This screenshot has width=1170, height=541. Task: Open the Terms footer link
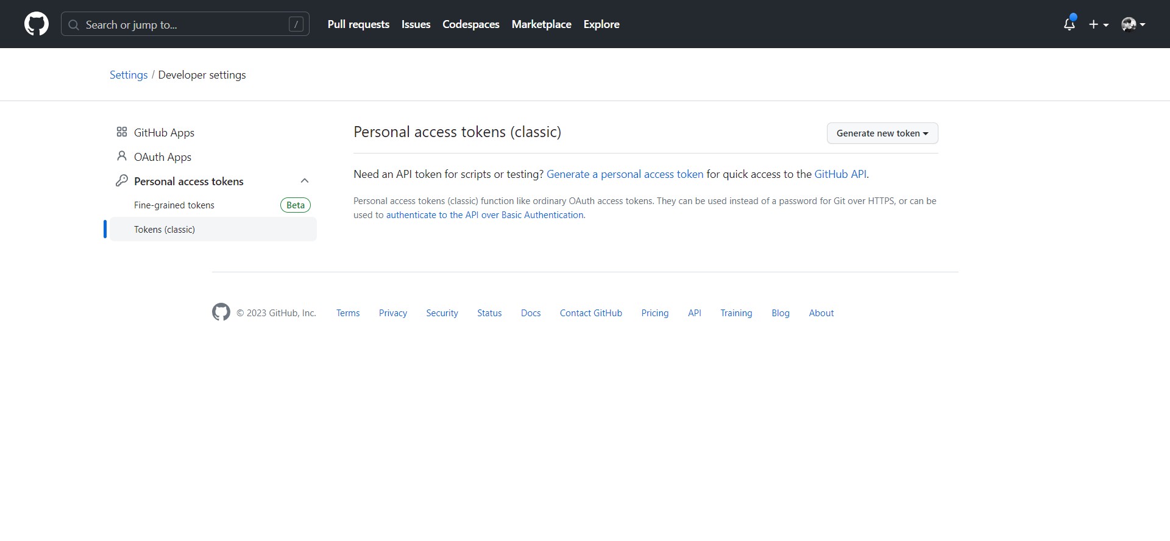pyautogui.click(x=348, y=313)
